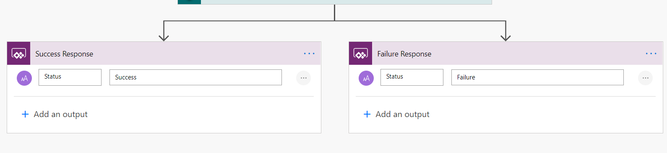
Task: Edit the Status title field under Success Response
Action: pos(70,77)
